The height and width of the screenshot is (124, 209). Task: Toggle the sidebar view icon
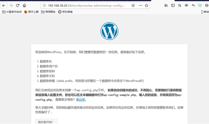tap(173, 5)
